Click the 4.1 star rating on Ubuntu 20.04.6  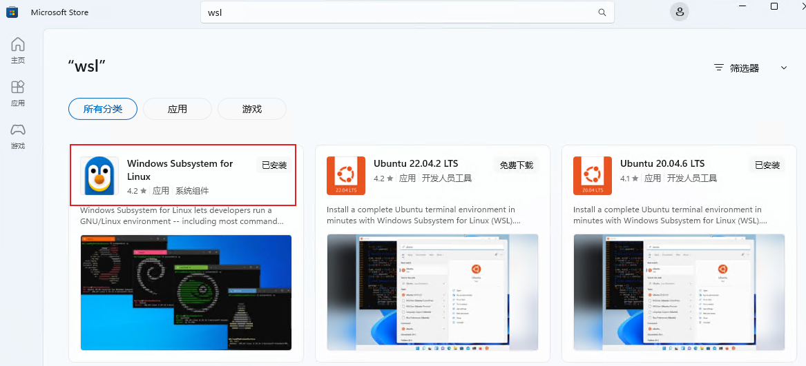[630, 179]
